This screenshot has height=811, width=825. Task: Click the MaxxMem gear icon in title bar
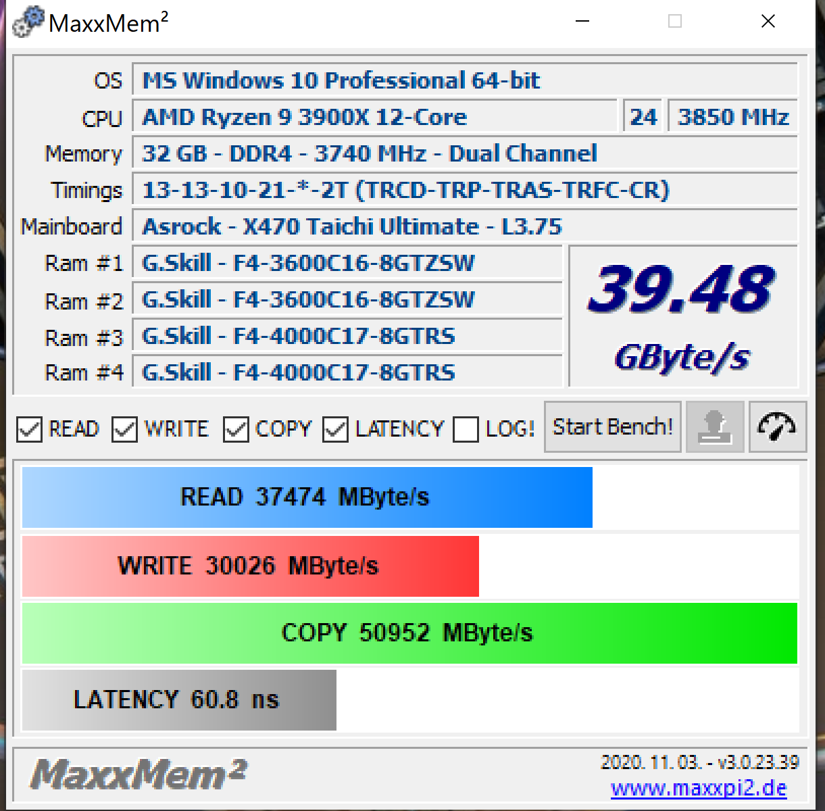coord(28,22)
